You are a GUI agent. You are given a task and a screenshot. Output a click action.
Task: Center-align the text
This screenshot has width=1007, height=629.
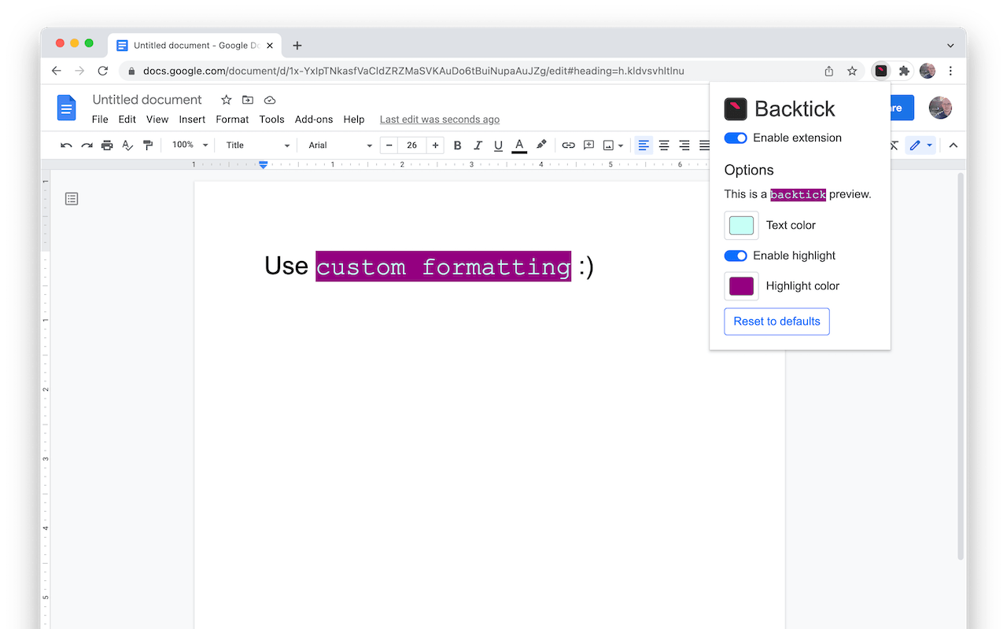click(x=664, y=145)
